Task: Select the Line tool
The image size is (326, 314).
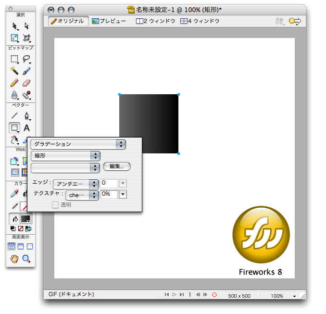Action: [x=14, y=116]
